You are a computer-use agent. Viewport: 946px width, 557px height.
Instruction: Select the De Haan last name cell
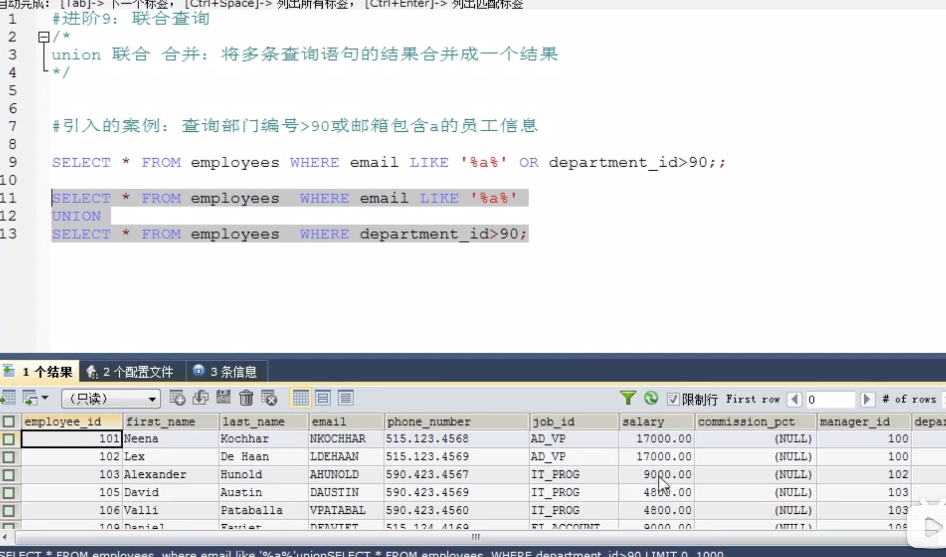pos(264,457)
